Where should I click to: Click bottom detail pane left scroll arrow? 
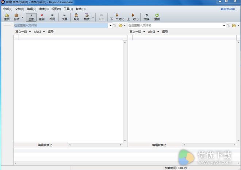tap(16, 163)
